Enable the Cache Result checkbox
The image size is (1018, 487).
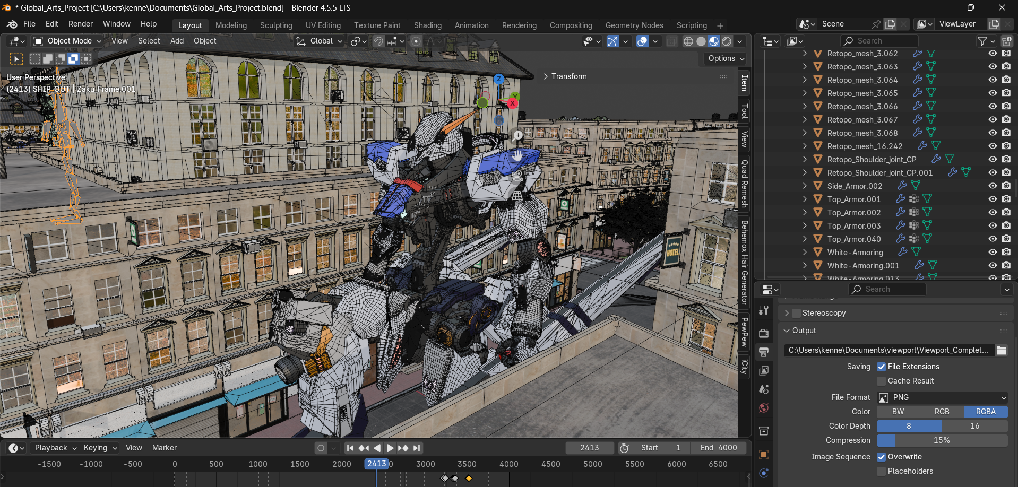pyautogui.click(x=881, y=381)
